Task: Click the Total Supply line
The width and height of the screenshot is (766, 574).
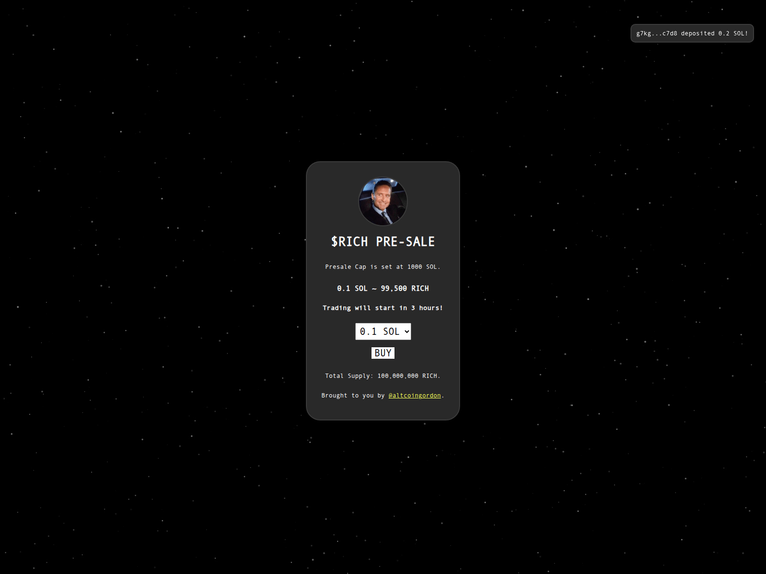Action: (x=383, y=375)
